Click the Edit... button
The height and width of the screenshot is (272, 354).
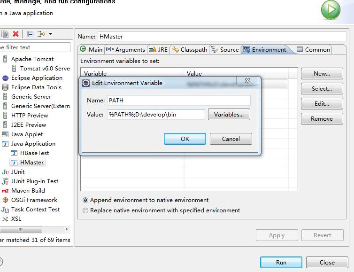(x=322, y=104)
